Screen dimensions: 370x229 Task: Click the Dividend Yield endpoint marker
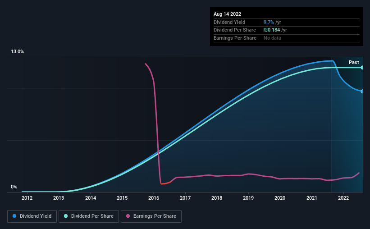pos(362,92)
